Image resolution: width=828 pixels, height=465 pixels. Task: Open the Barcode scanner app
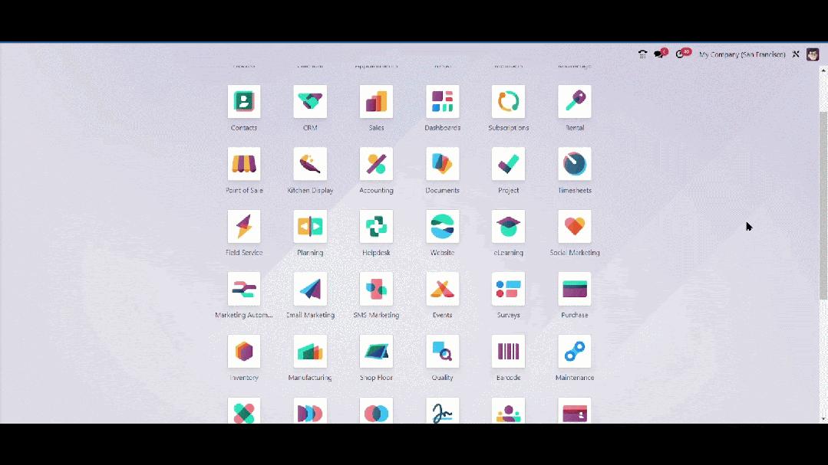(508, 352)
